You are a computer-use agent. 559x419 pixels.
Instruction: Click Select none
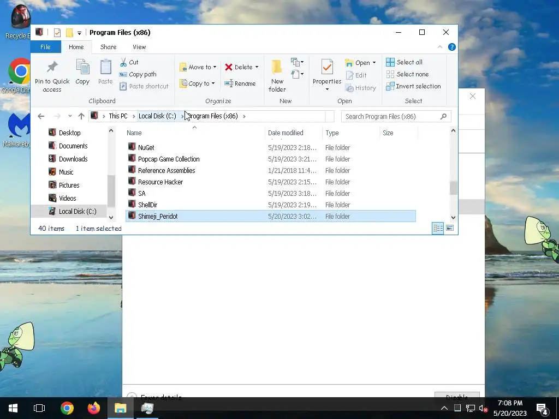(407, 74)
